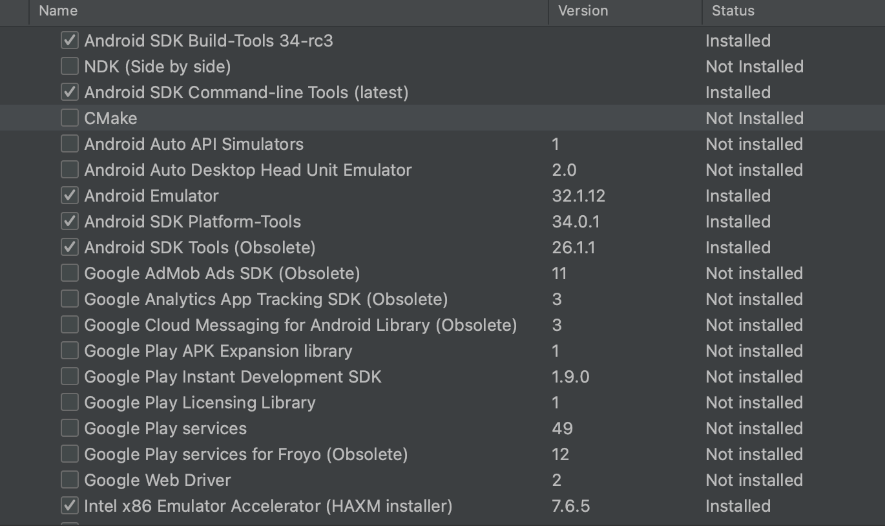The image size is (885, 526).
Task: Uncheck Intel x86 Emulator Accelerator HAXM checkbox
Action: coord(70,506)
